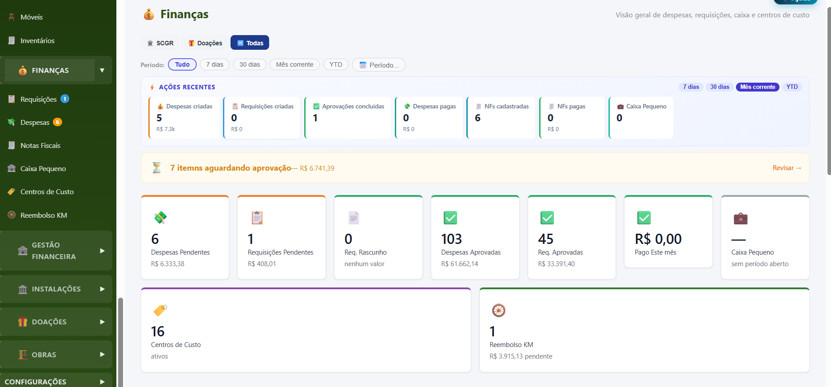The height and width of the screenshot is (387, 831).
Task: Click the document icon on Req. Rascunho card
Action: point(354,218)
